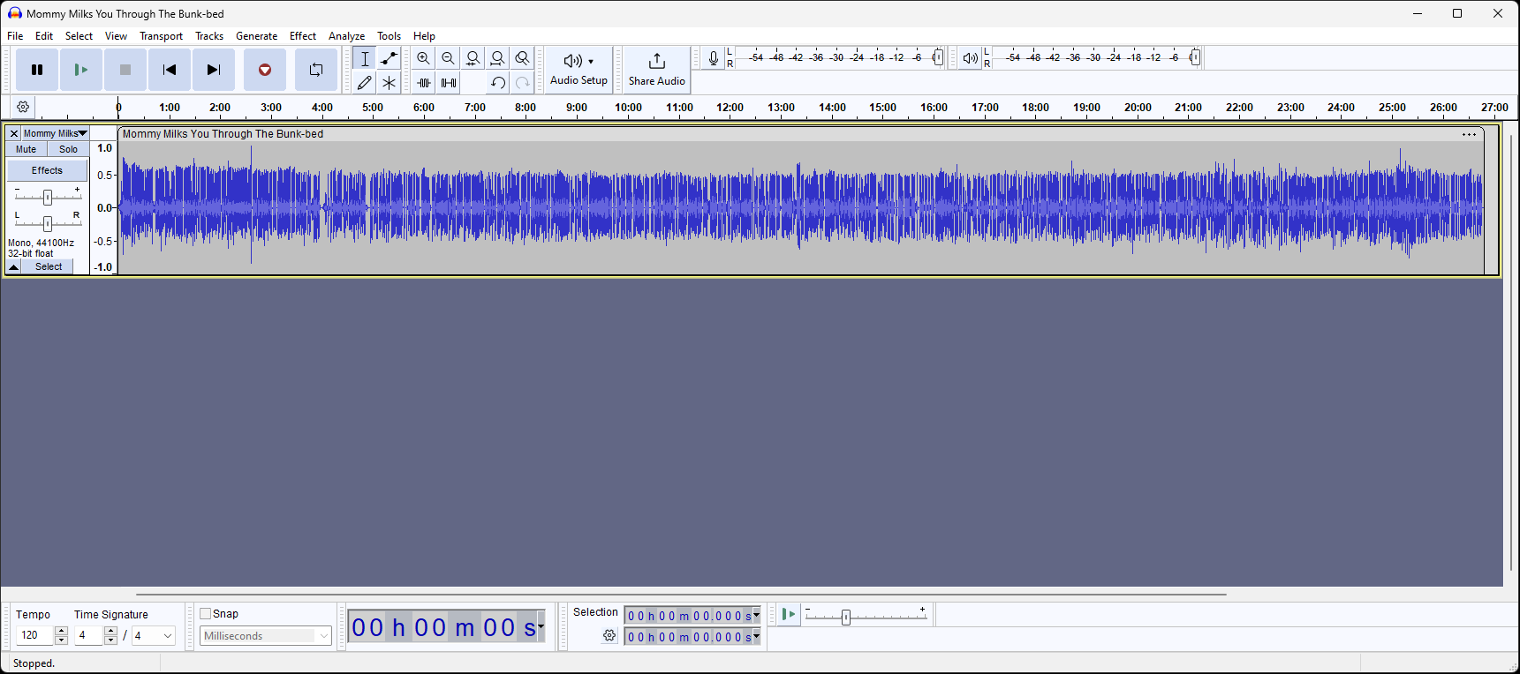Open selection start time format dropdown
Image resolution: width=1520 pixels, height=674 pixels.
pyautogui.click(x=756, y=615)
